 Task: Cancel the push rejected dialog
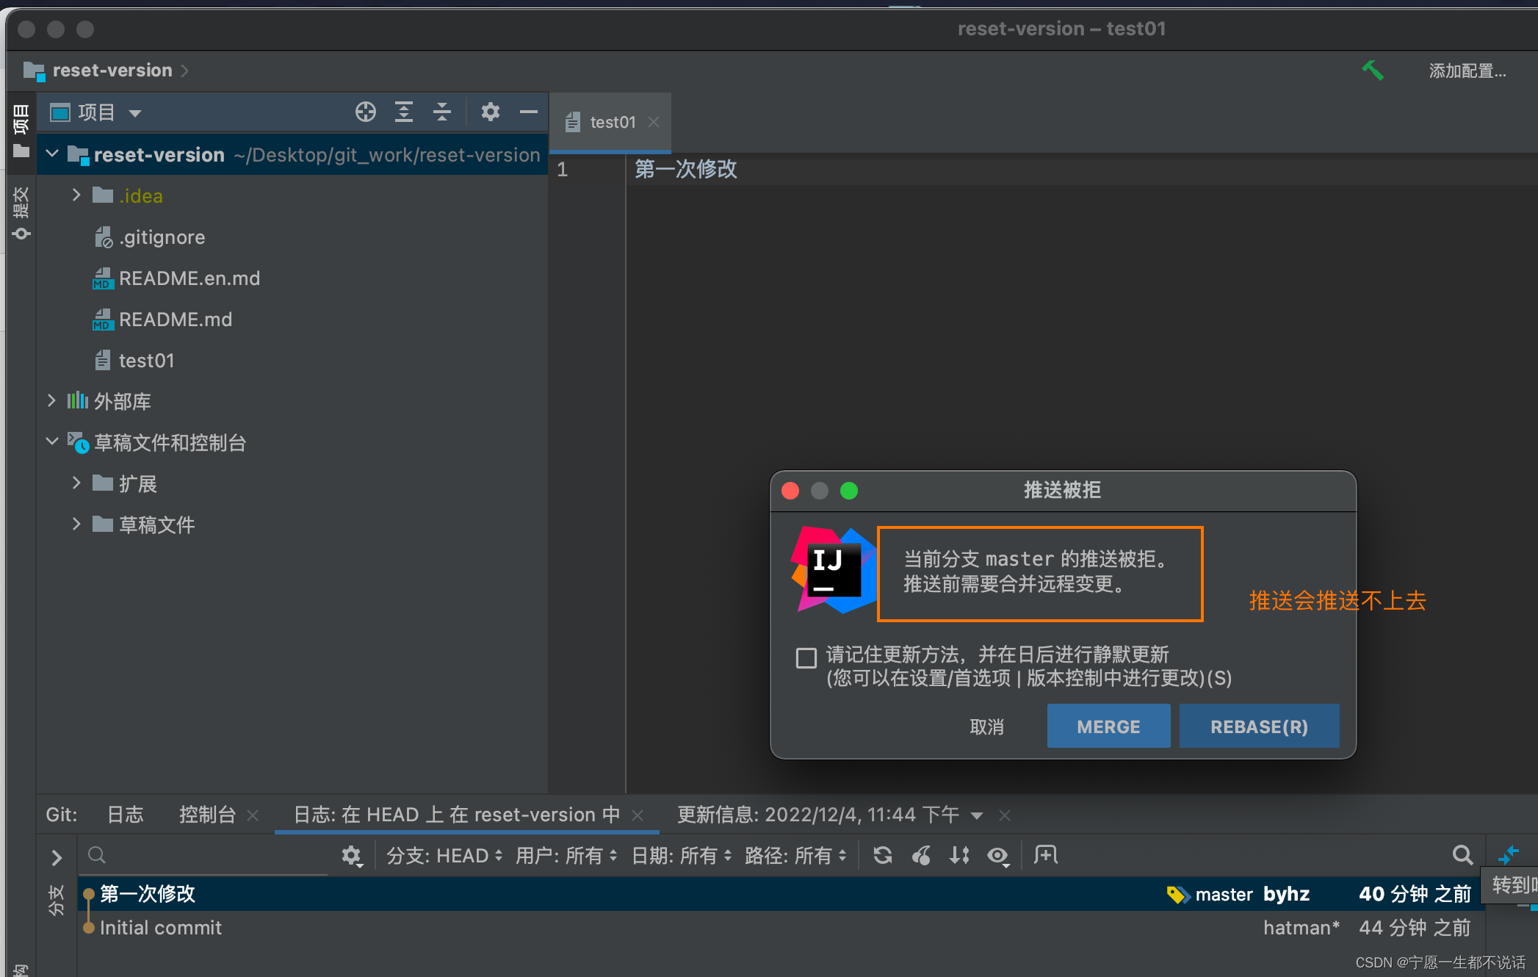pos(986,727)
